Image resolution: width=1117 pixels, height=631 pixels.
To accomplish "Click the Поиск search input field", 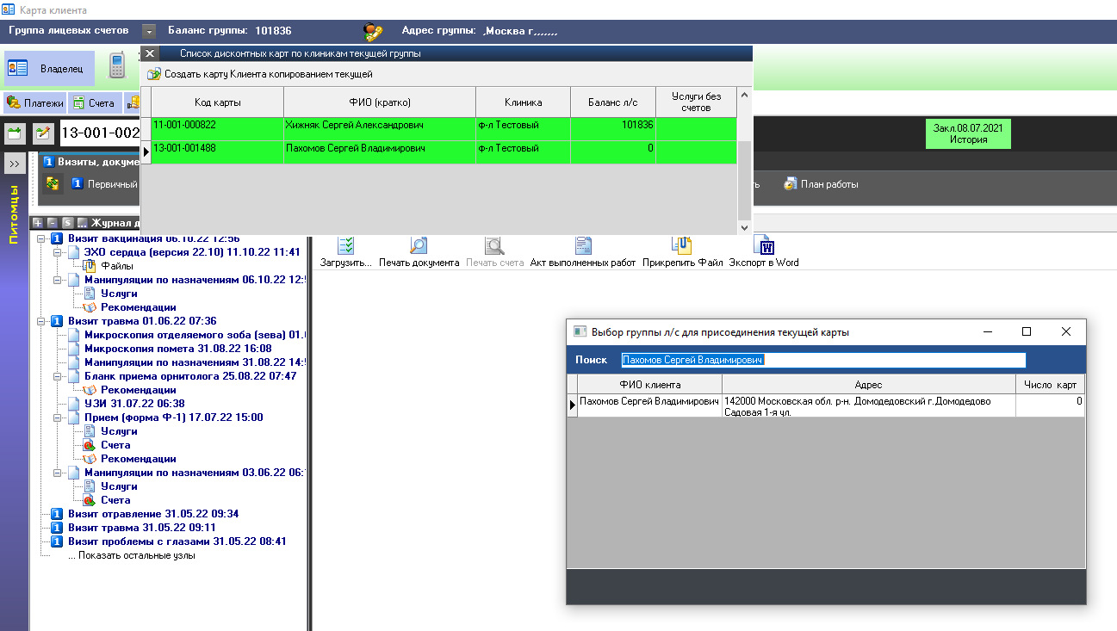I will point(822,360).
